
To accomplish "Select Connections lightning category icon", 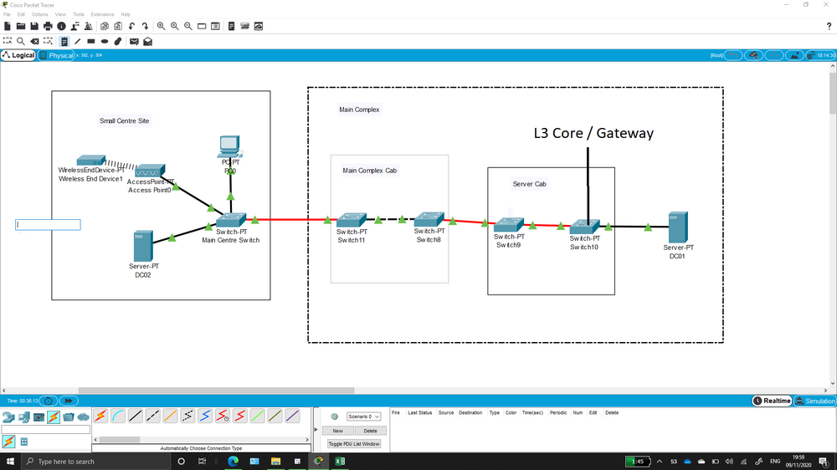I will click(54, 417).
